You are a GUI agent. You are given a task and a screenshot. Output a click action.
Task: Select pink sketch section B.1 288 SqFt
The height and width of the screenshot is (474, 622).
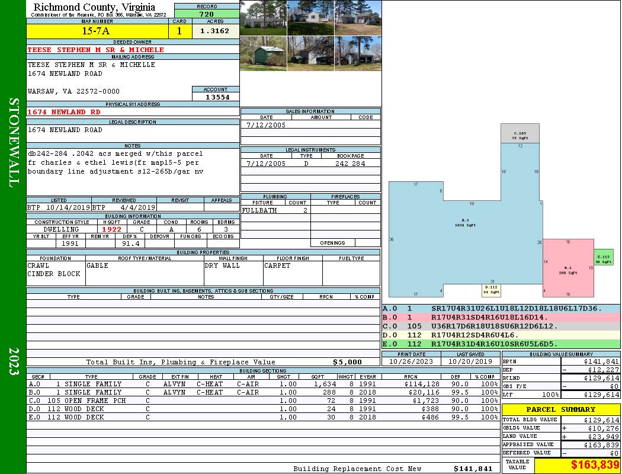[568, 268]
